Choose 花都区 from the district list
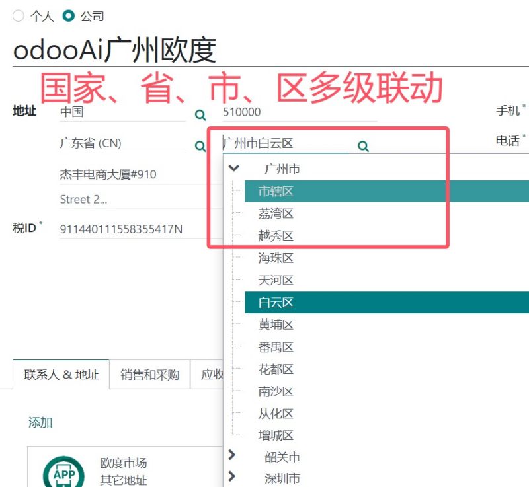The height and width of the screenshot is (487, 529). point(276,369)
